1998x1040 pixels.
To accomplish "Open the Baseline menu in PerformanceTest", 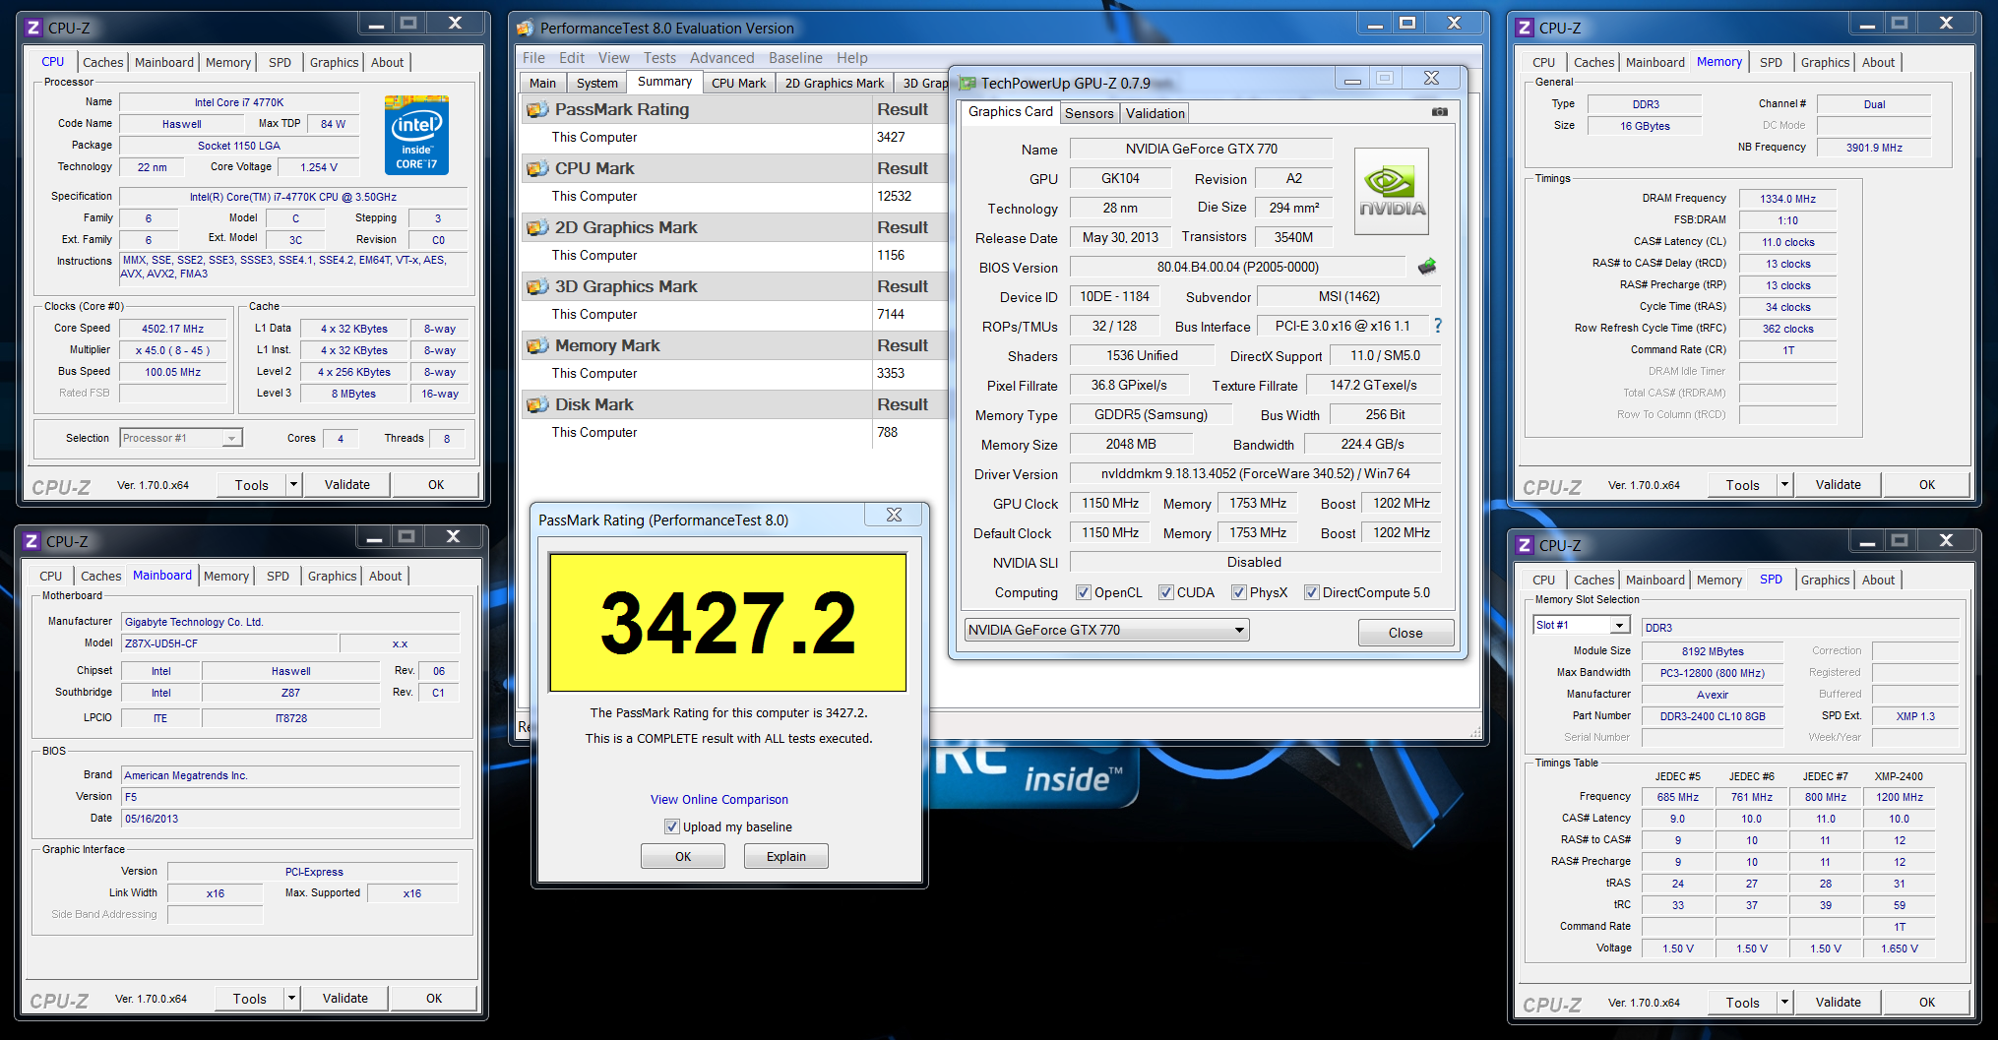I will tap(795, 58).
